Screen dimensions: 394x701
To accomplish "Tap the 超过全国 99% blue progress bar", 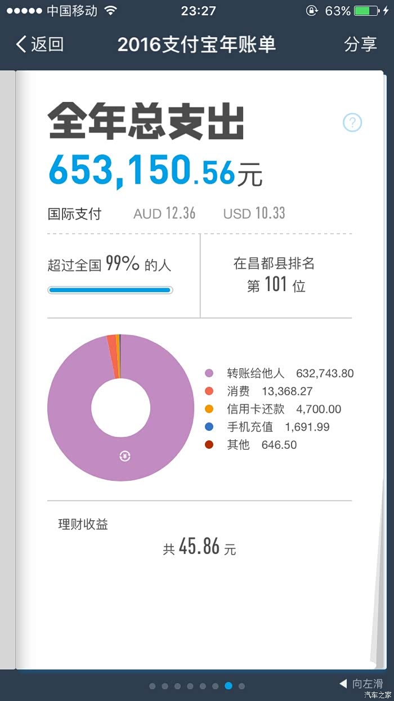I will (x=110, y=290).
